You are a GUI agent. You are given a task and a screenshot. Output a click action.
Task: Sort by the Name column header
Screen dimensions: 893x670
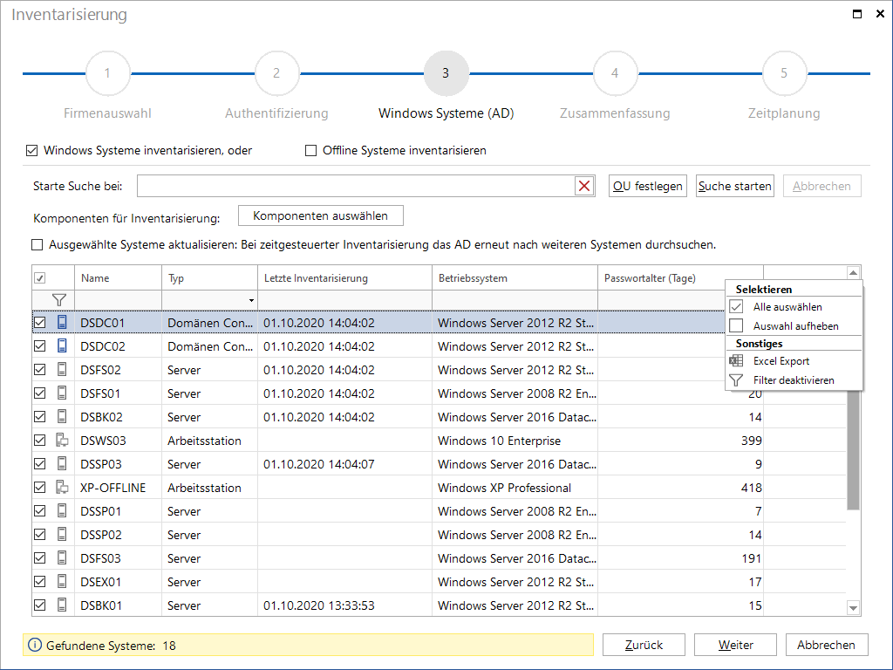(118, 278)
